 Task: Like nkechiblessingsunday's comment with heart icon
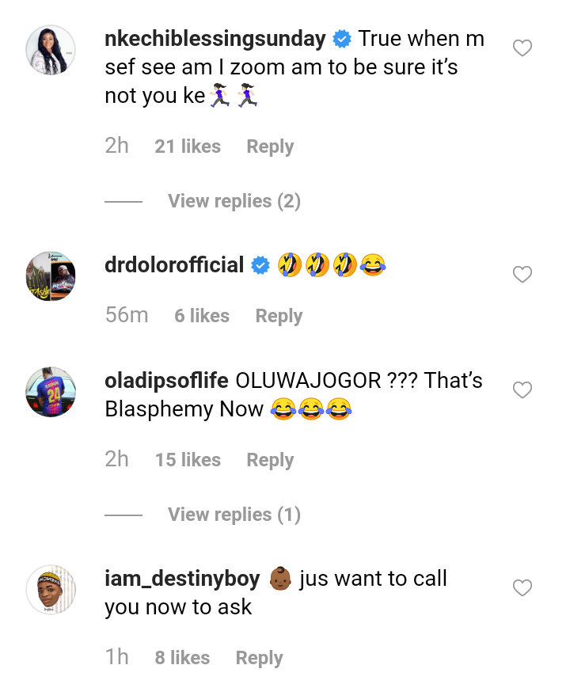click(x=522, y=48)
